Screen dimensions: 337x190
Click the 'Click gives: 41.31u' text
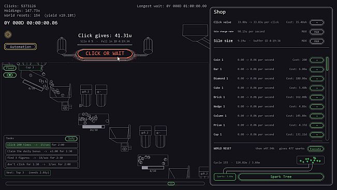tap(105, 35)
